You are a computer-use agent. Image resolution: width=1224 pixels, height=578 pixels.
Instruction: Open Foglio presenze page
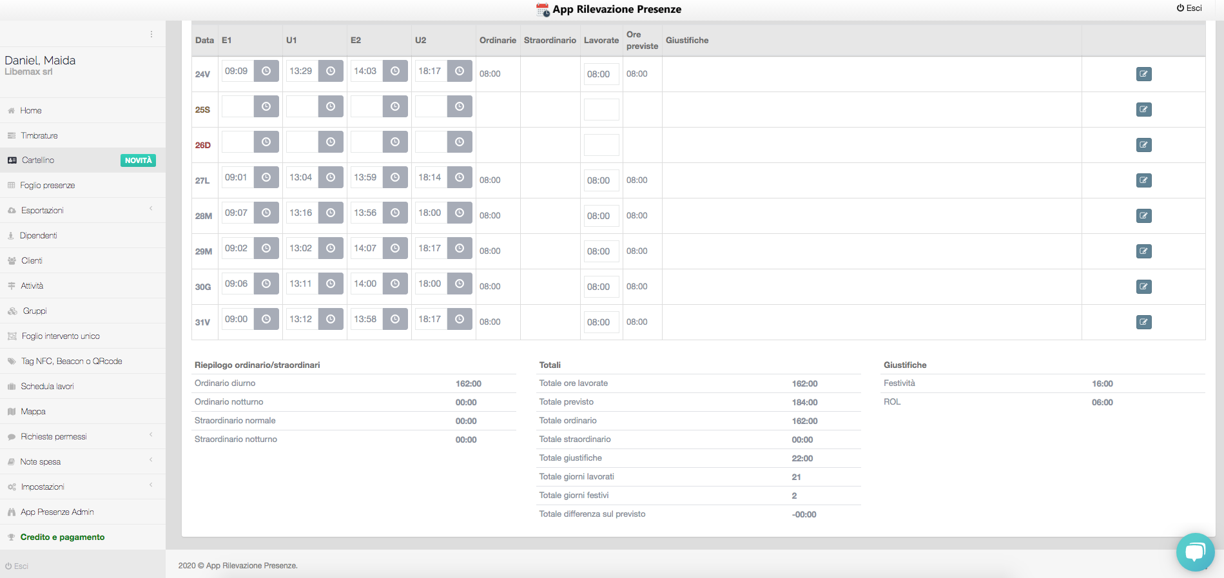tap(83, 185)
